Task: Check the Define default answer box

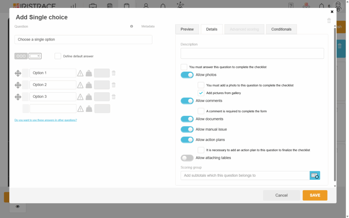Action: tap(58, 56)
